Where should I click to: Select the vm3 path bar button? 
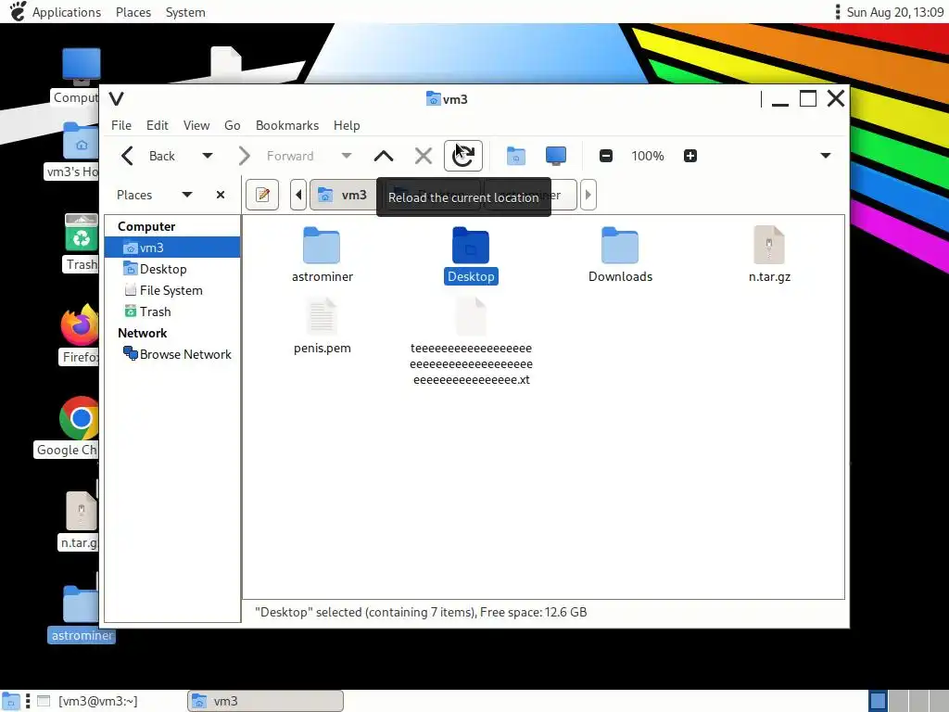(343, 195)
